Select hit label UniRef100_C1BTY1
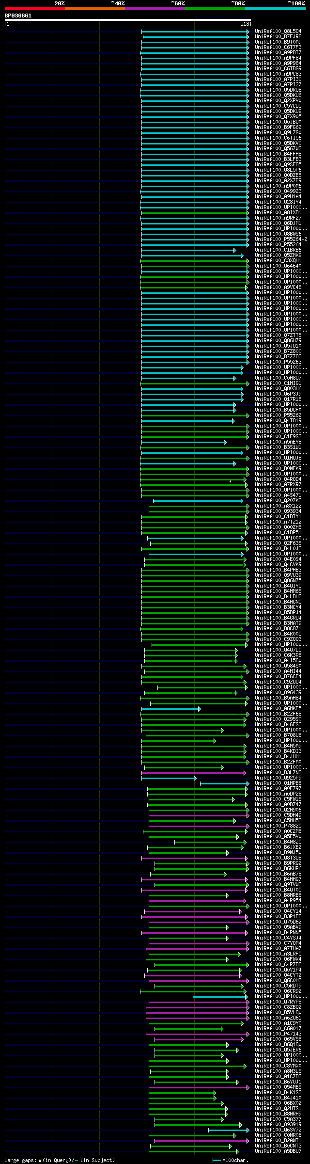This screenshot has height=1164, width=310. tap(278, 517)
